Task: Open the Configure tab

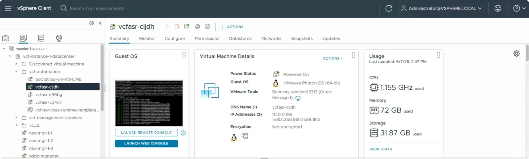Action: click(x=175, y=39)
